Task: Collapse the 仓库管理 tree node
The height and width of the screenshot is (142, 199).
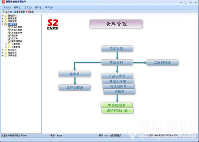Action: pyautogui.click(x=3, y=24)
